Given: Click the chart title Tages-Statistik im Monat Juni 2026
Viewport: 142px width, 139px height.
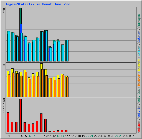Looking at the screenshot, I should [38, 4].
